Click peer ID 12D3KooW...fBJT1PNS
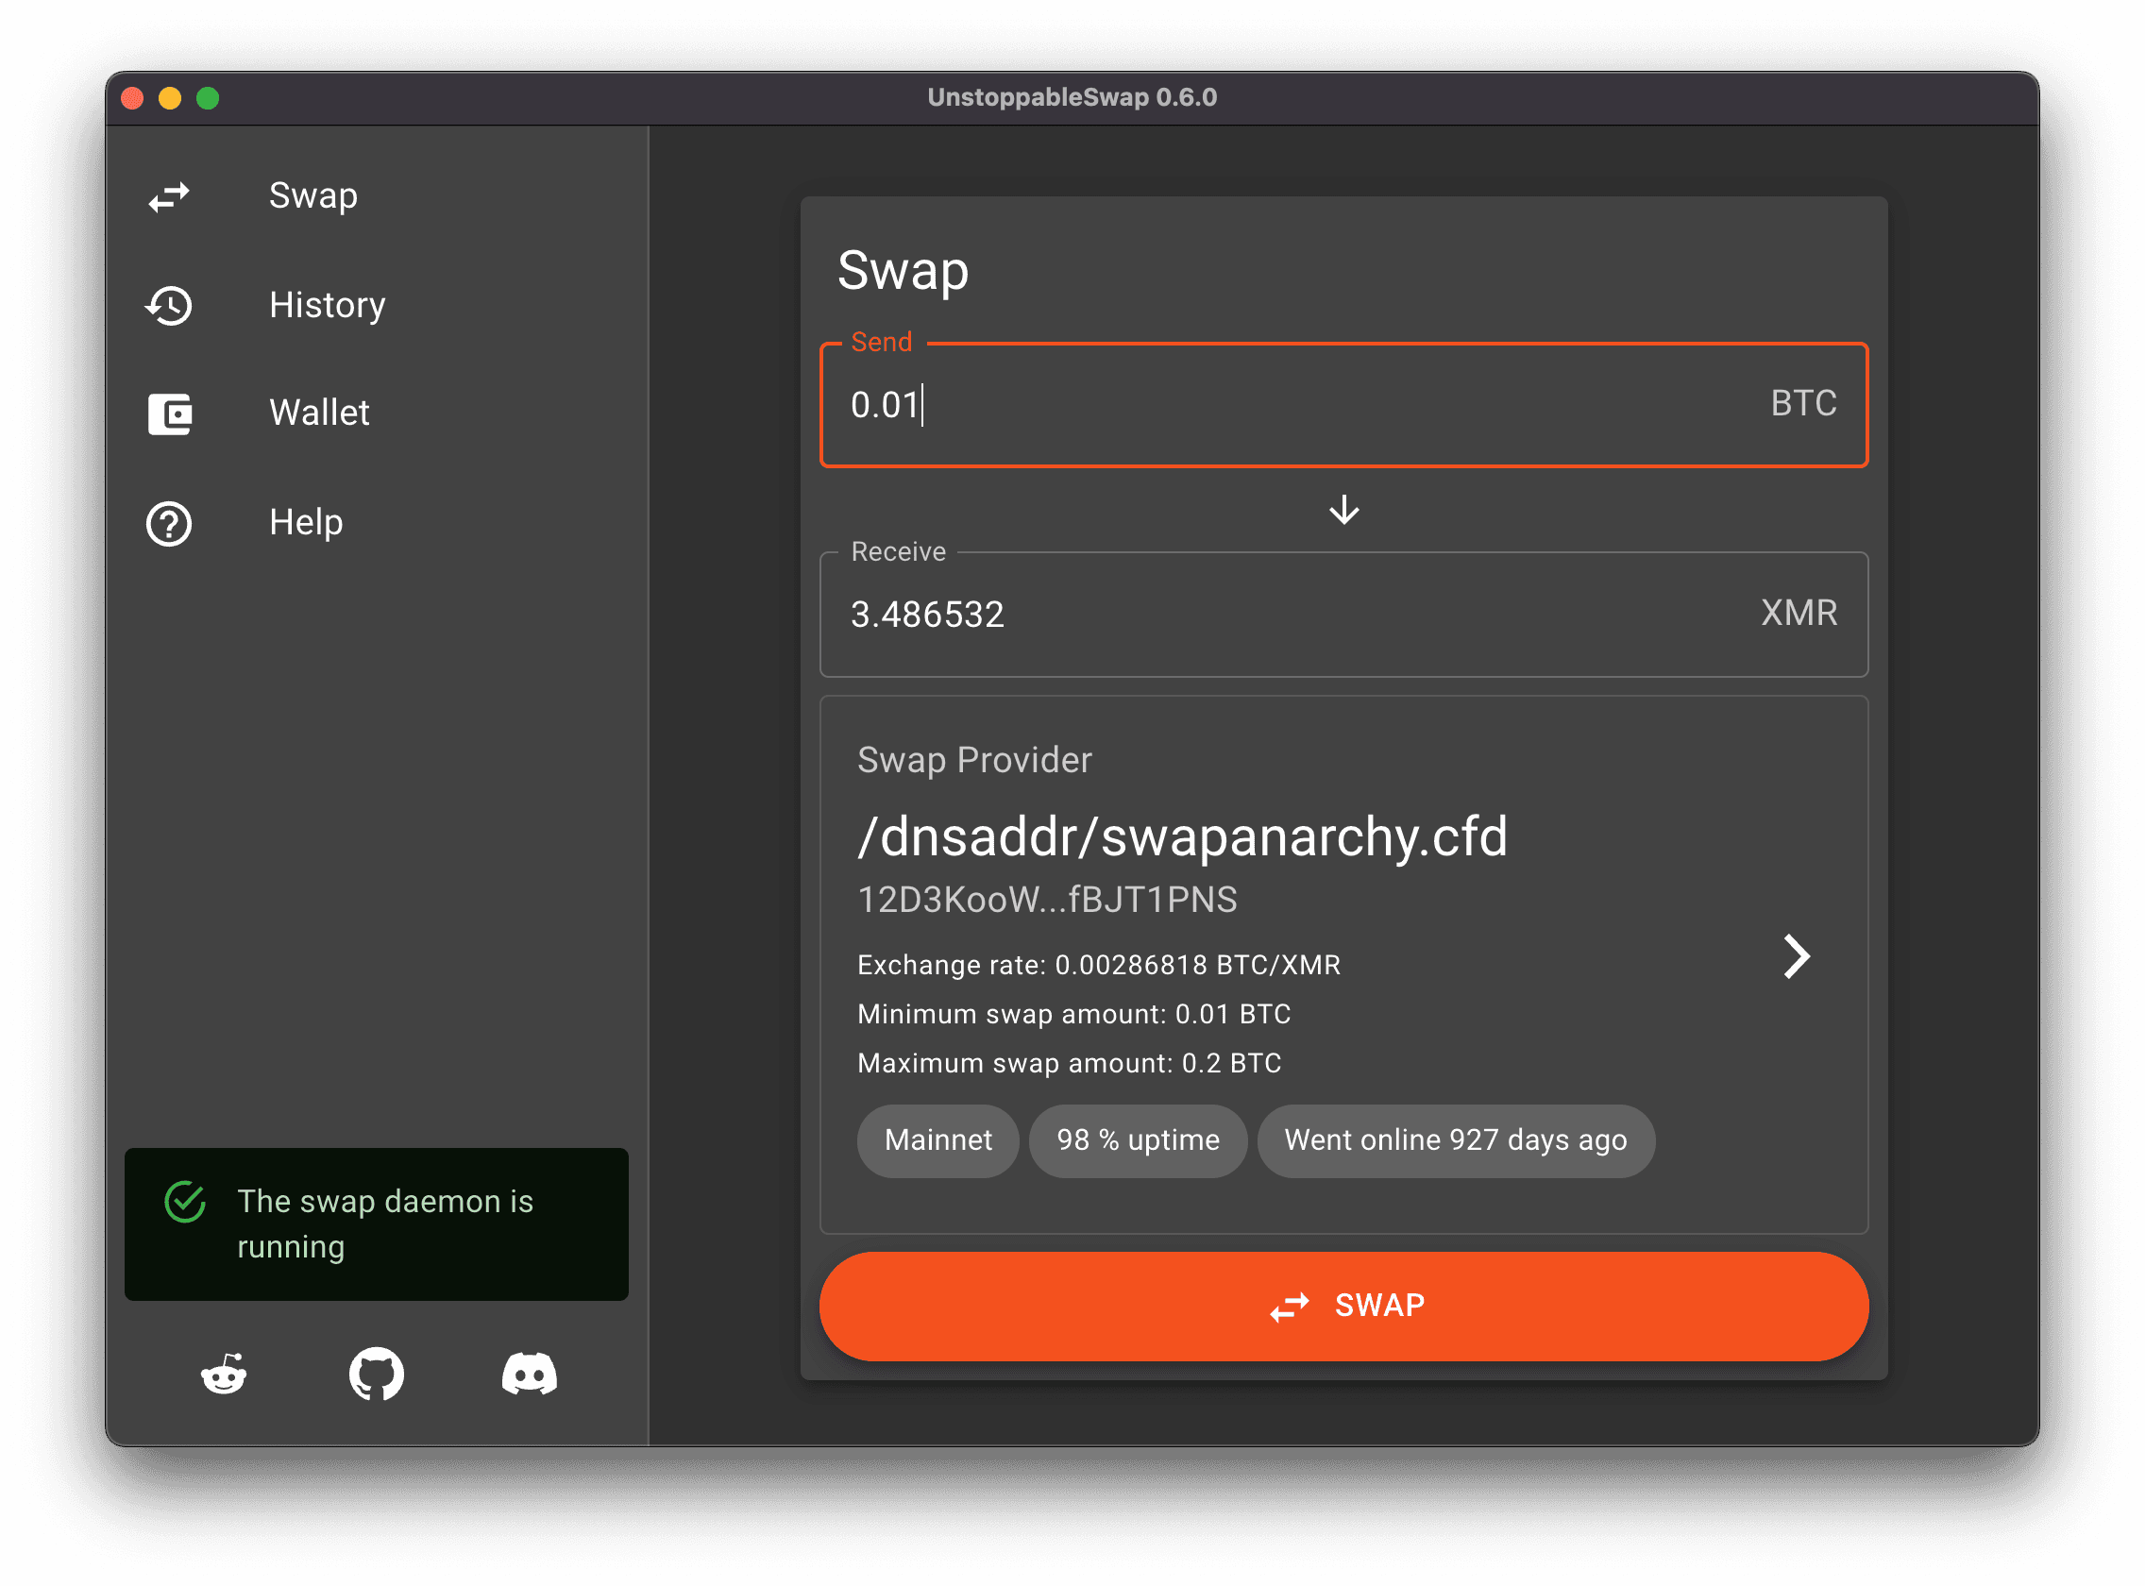The height and width of the screenshot is (1586, 2145). tap(1047, 901)
